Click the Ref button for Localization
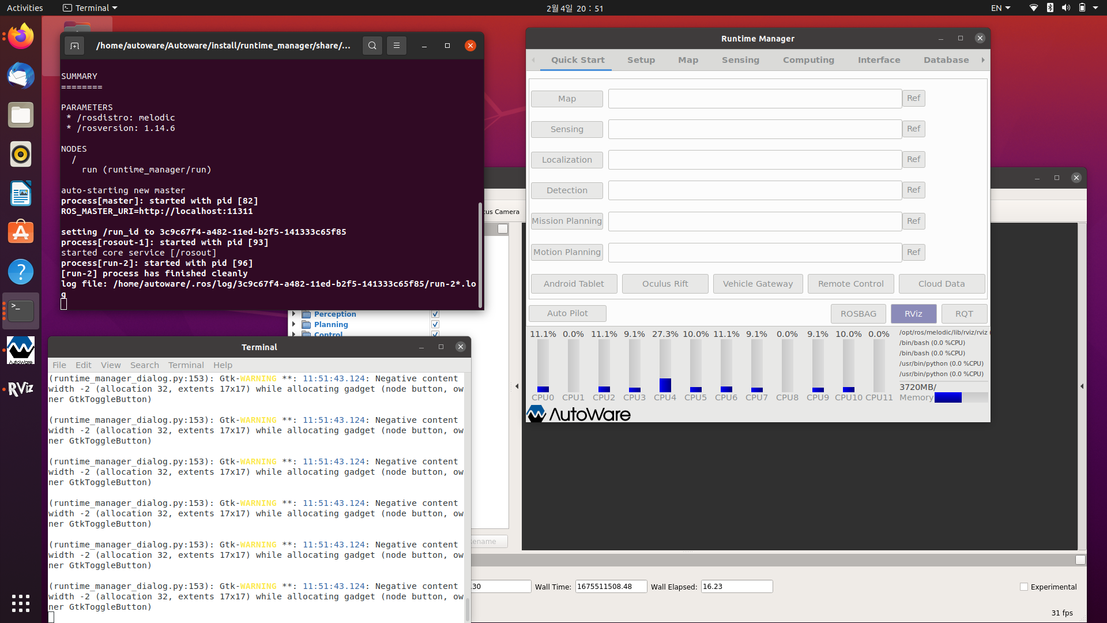 point(913,159)
